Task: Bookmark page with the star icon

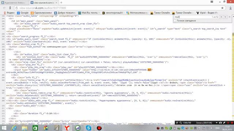Action: pos(222,8)
